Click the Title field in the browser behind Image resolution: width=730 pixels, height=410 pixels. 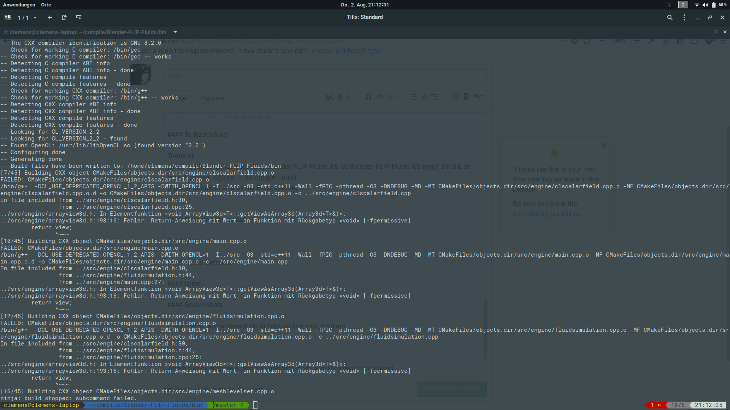point(325,77)
